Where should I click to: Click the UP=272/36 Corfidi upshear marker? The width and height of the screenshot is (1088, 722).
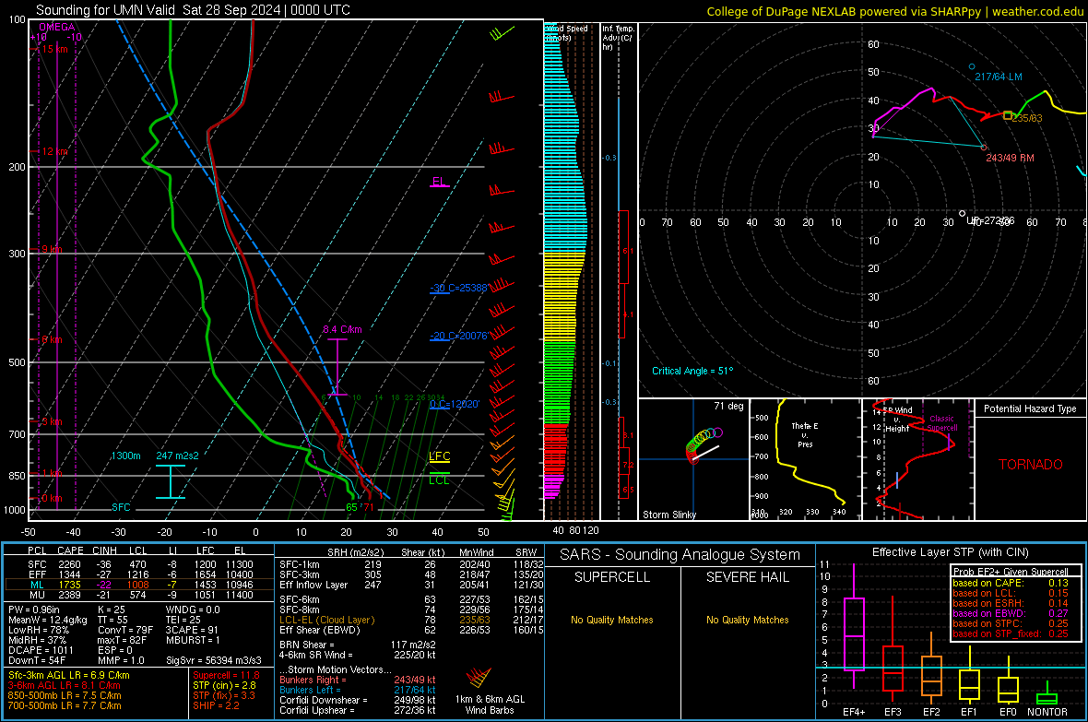point(962,213)
